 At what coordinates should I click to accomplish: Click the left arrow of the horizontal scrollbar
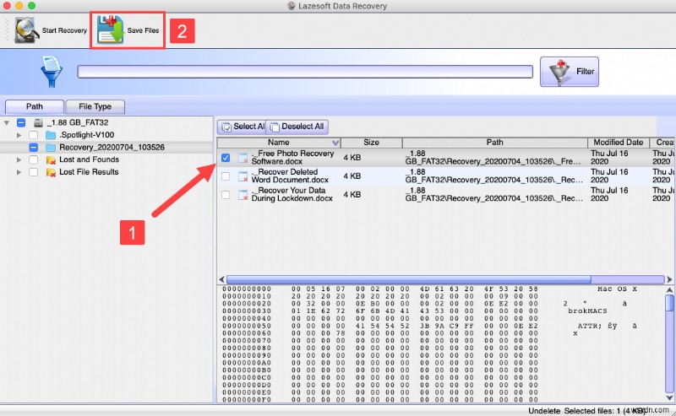click(x=221, y=279)
